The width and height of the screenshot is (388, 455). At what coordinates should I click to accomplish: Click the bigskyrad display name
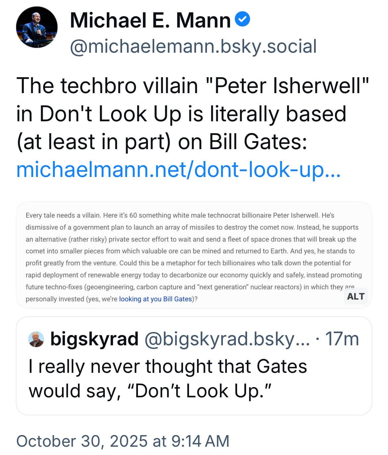point(94,339)
